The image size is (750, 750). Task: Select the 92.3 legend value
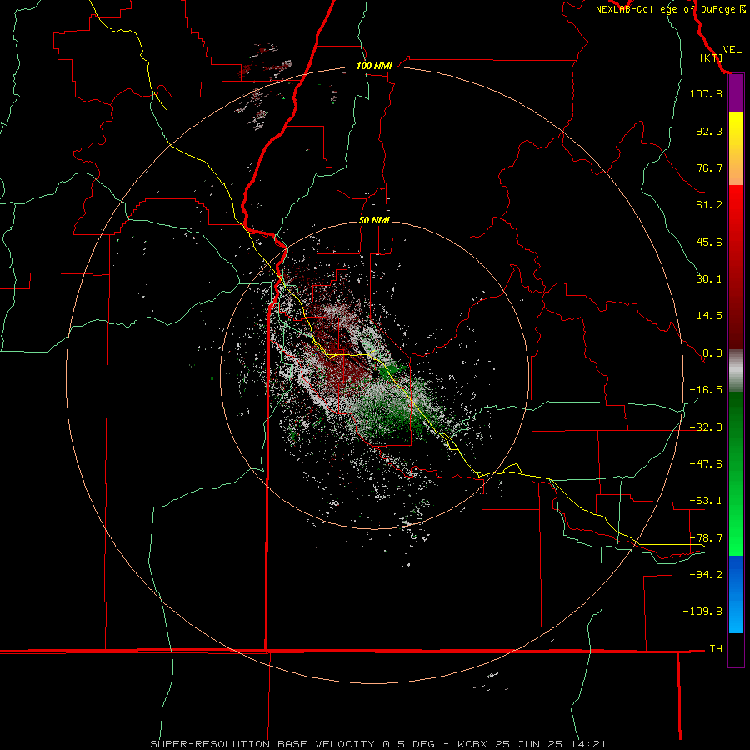(x=709, y=131)
